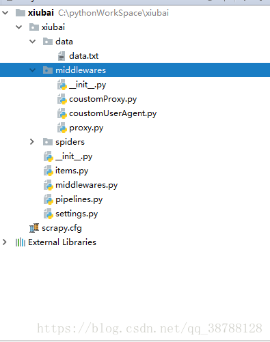The height and width of the screenshot is (342, 270).
Task: Click the pipelines.py Python file icon
Action: point(49,199)
